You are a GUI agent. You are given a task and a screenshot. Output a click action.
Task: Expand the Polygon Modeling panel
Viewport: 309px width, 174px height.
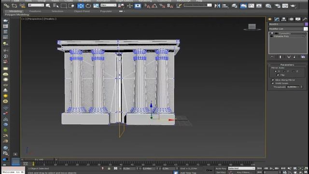(x=17, y=14)
